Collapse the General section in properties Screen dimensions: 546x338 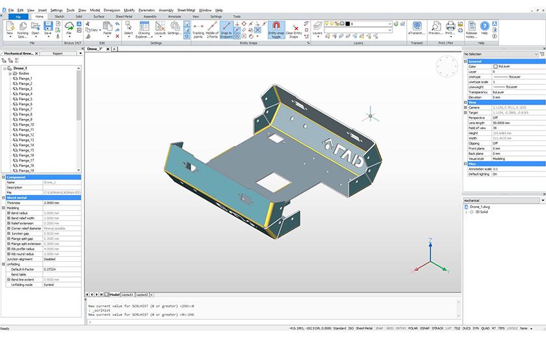tap(465, 61)
